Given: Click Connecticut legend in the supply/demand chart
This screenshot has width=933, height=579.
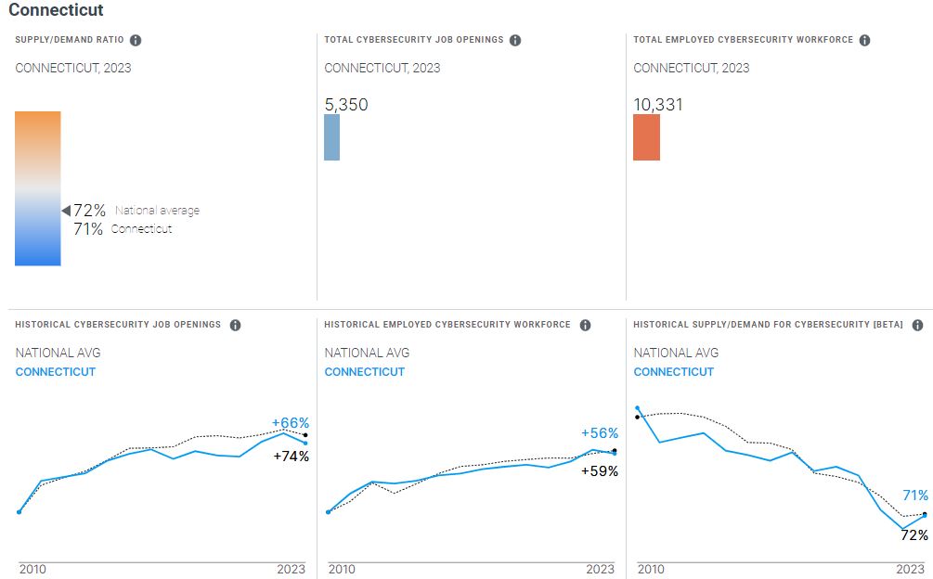Looking at the screenshot, I should point(674,372).
